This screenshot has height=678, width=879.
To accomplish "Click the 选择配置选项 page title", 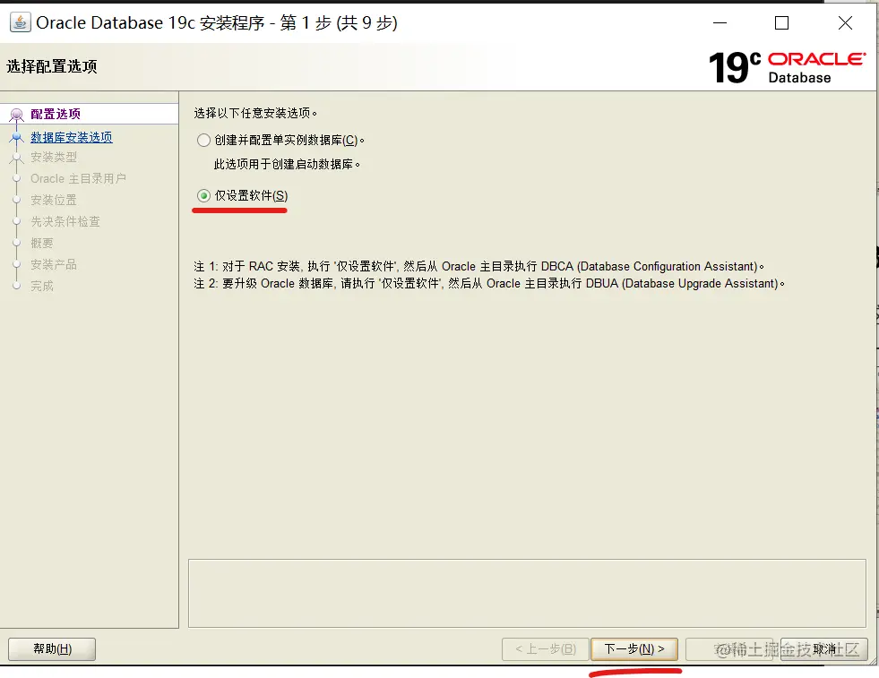I will pyautogui.click(x=52, y=66).
